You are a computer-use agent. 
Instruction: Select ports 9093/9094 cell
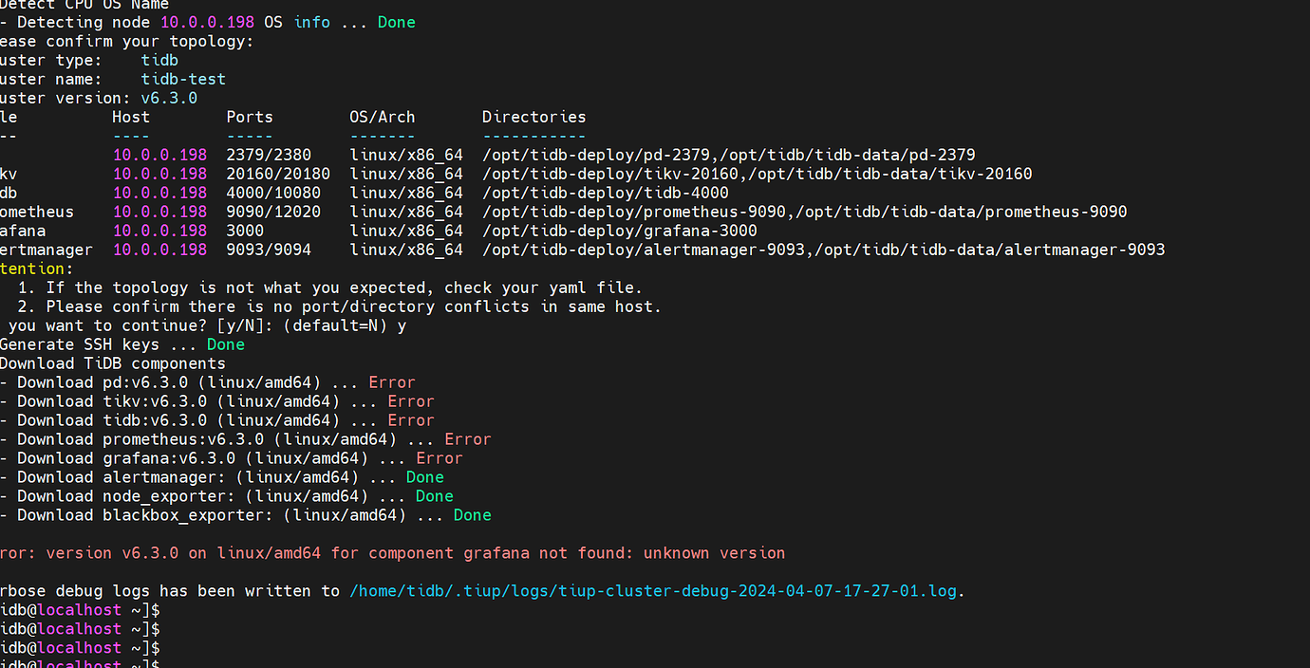click(x=269, y=250)
